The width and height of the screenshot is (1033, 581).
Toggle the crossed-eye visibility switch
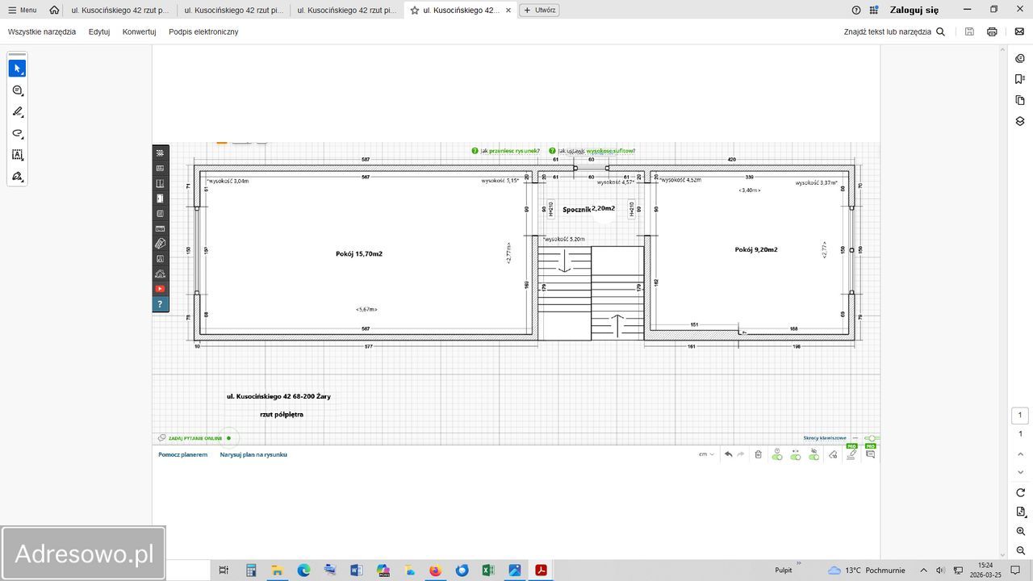pyautogui.click(x=813, y=455)
